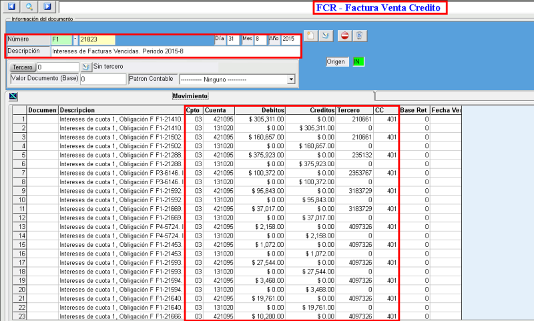The height and width of the screenshot is (321, 534).
Task: Switch to the Movimiento tab
Action: click(x=190, y=96)
